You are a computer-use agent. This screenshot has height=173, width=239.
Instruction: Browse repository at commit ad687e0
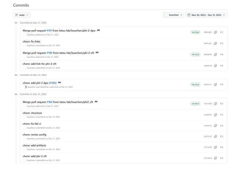[221, 66]
